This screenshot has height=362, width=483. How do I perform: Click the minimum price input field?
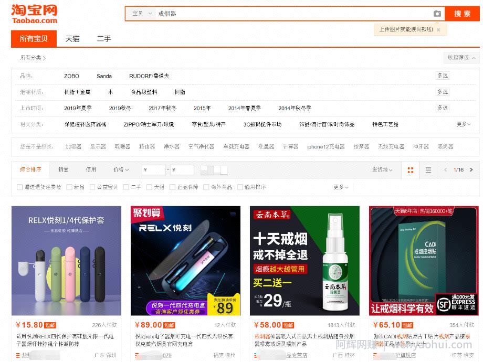click(154, 169)
